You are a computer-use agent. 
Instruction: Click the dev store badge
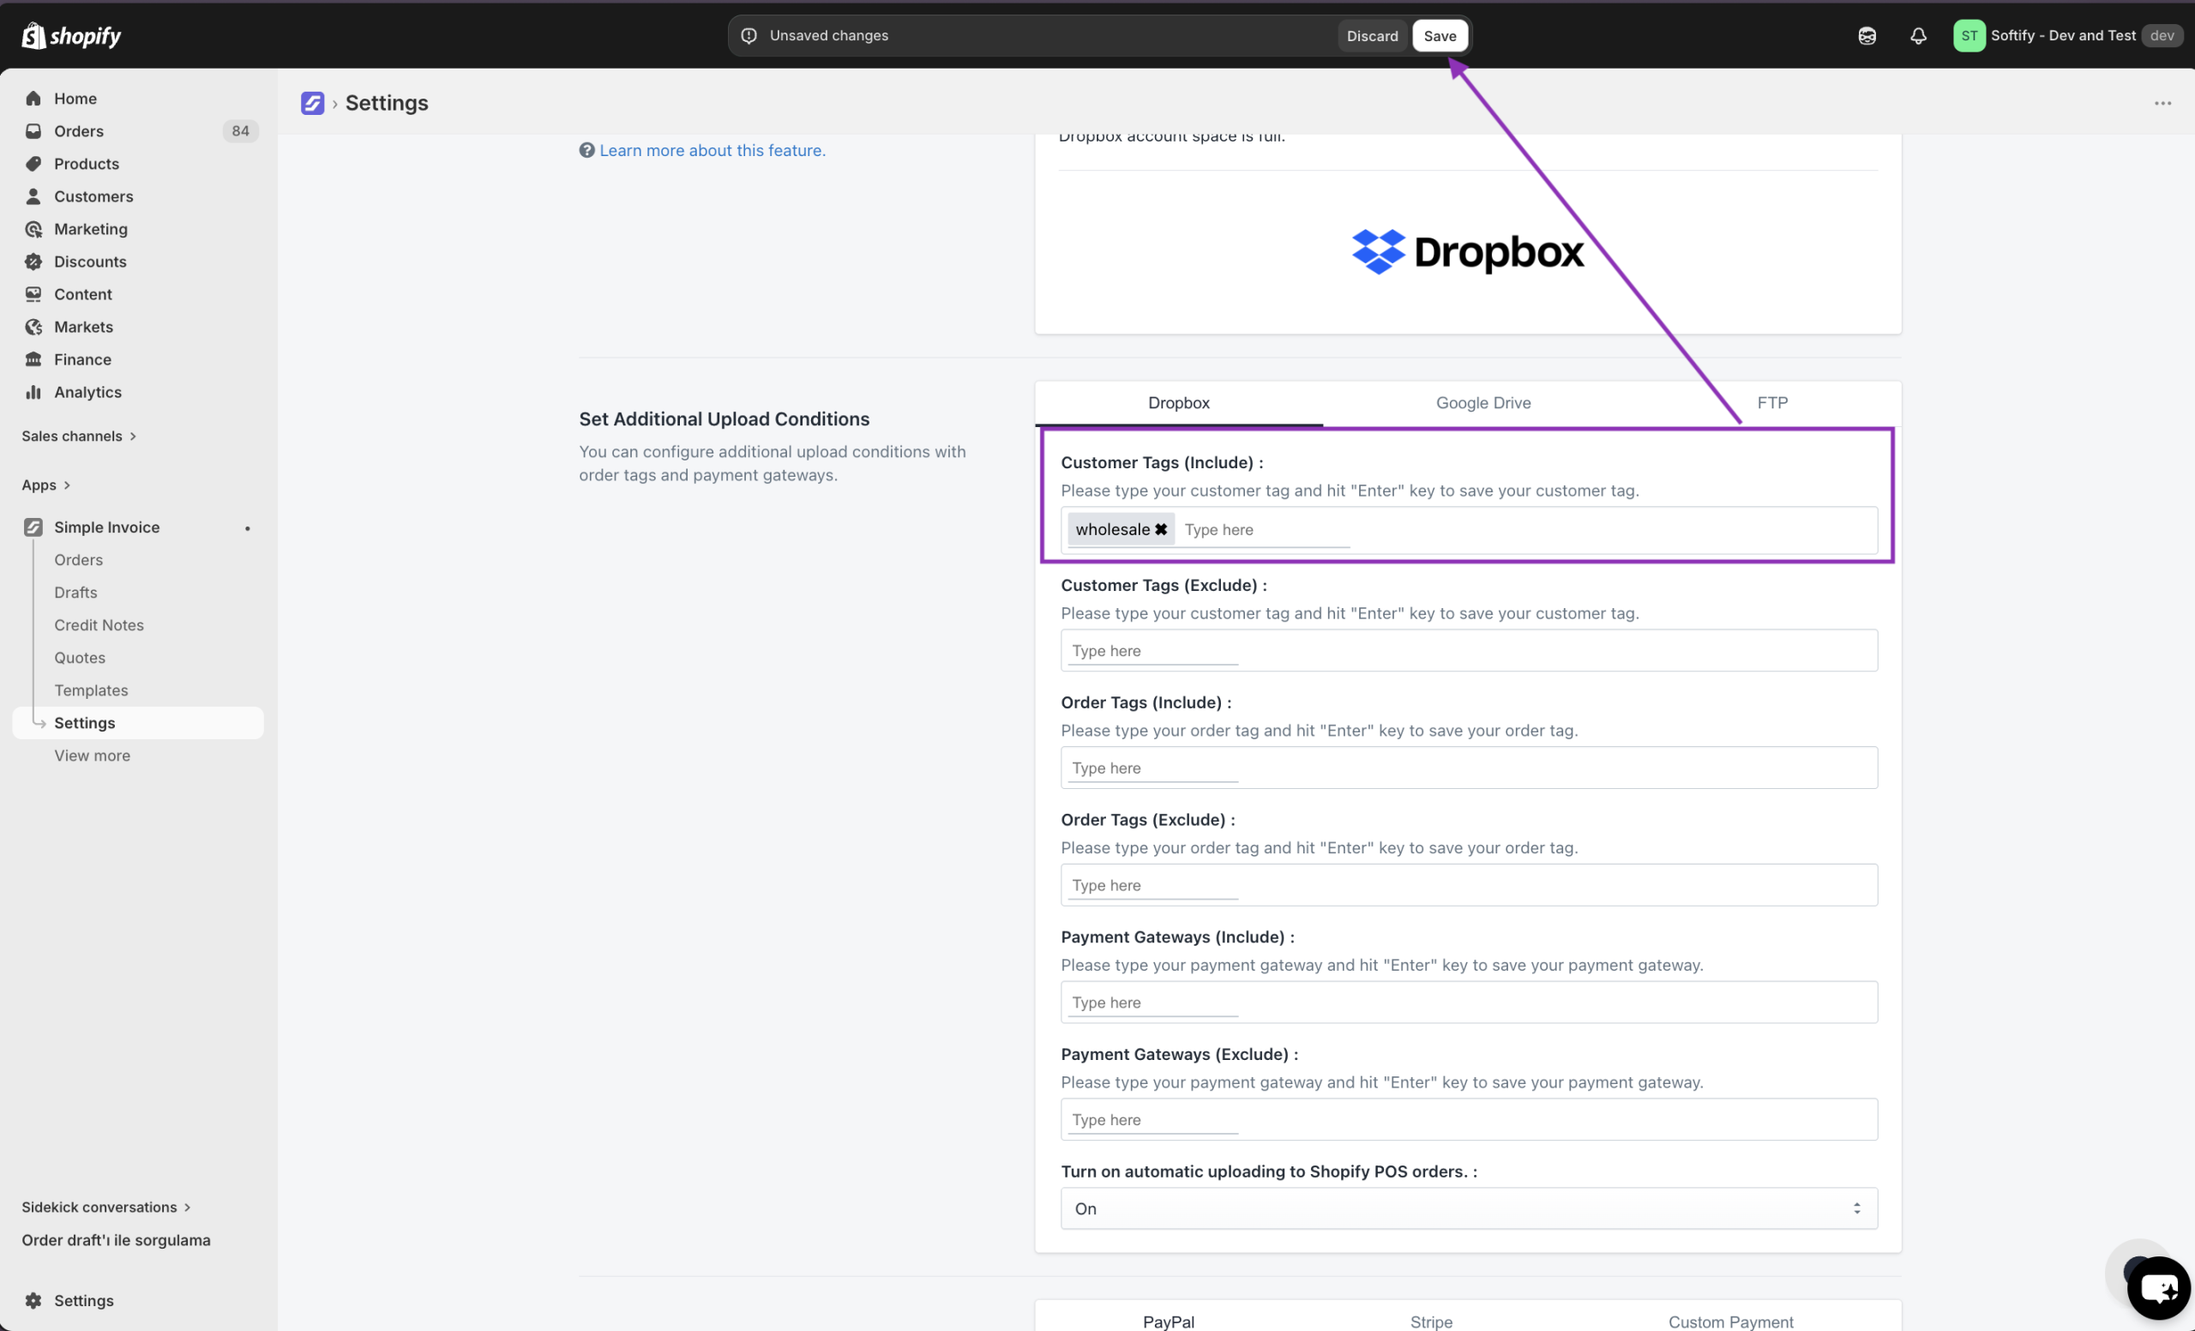[x=2162, y=36]
